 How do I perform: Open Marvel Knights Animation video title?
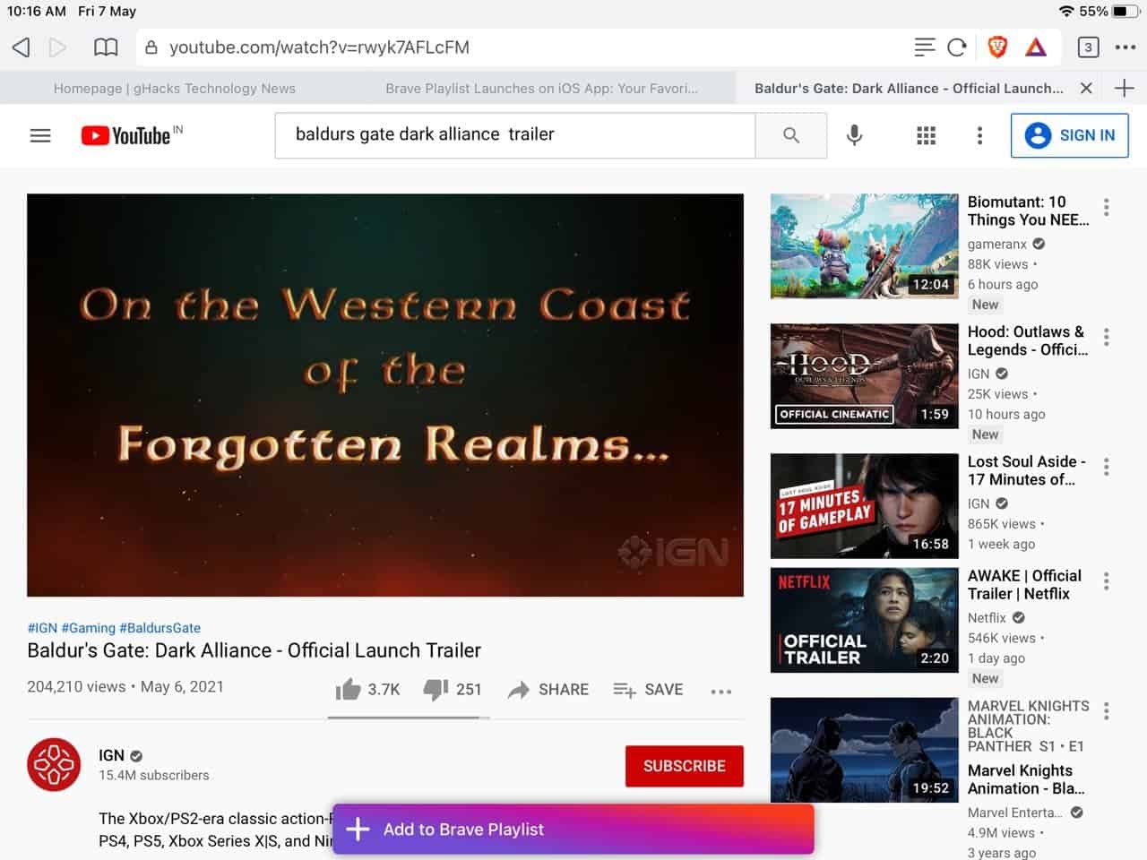1026,779
